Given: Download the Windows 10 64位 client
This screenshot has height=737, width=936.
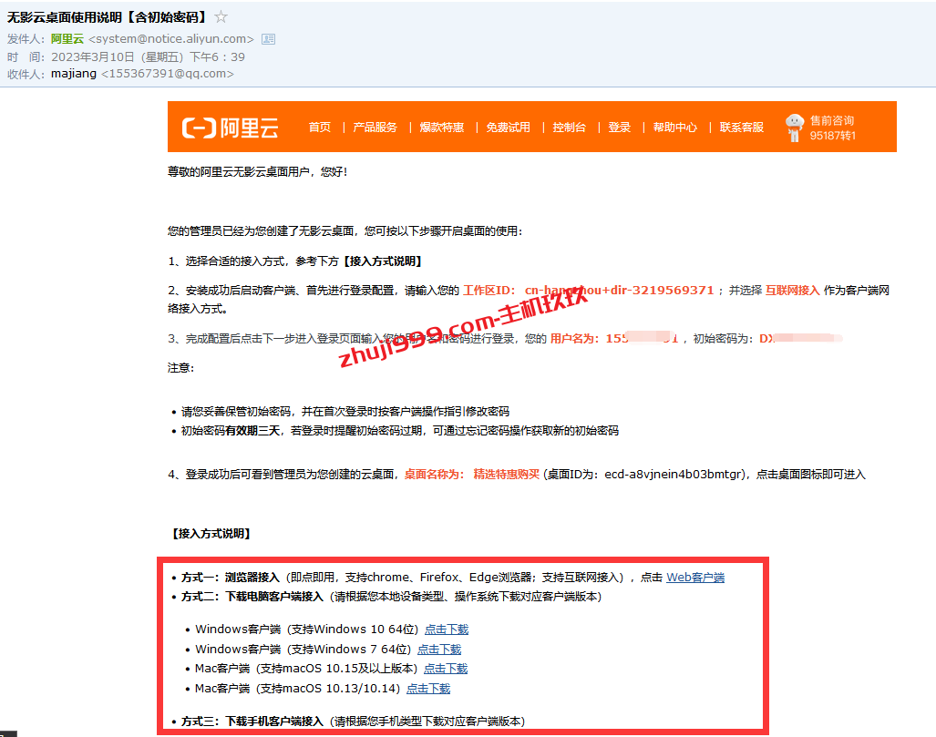Looking at the screenshot, I should click(x=447, y=630).
